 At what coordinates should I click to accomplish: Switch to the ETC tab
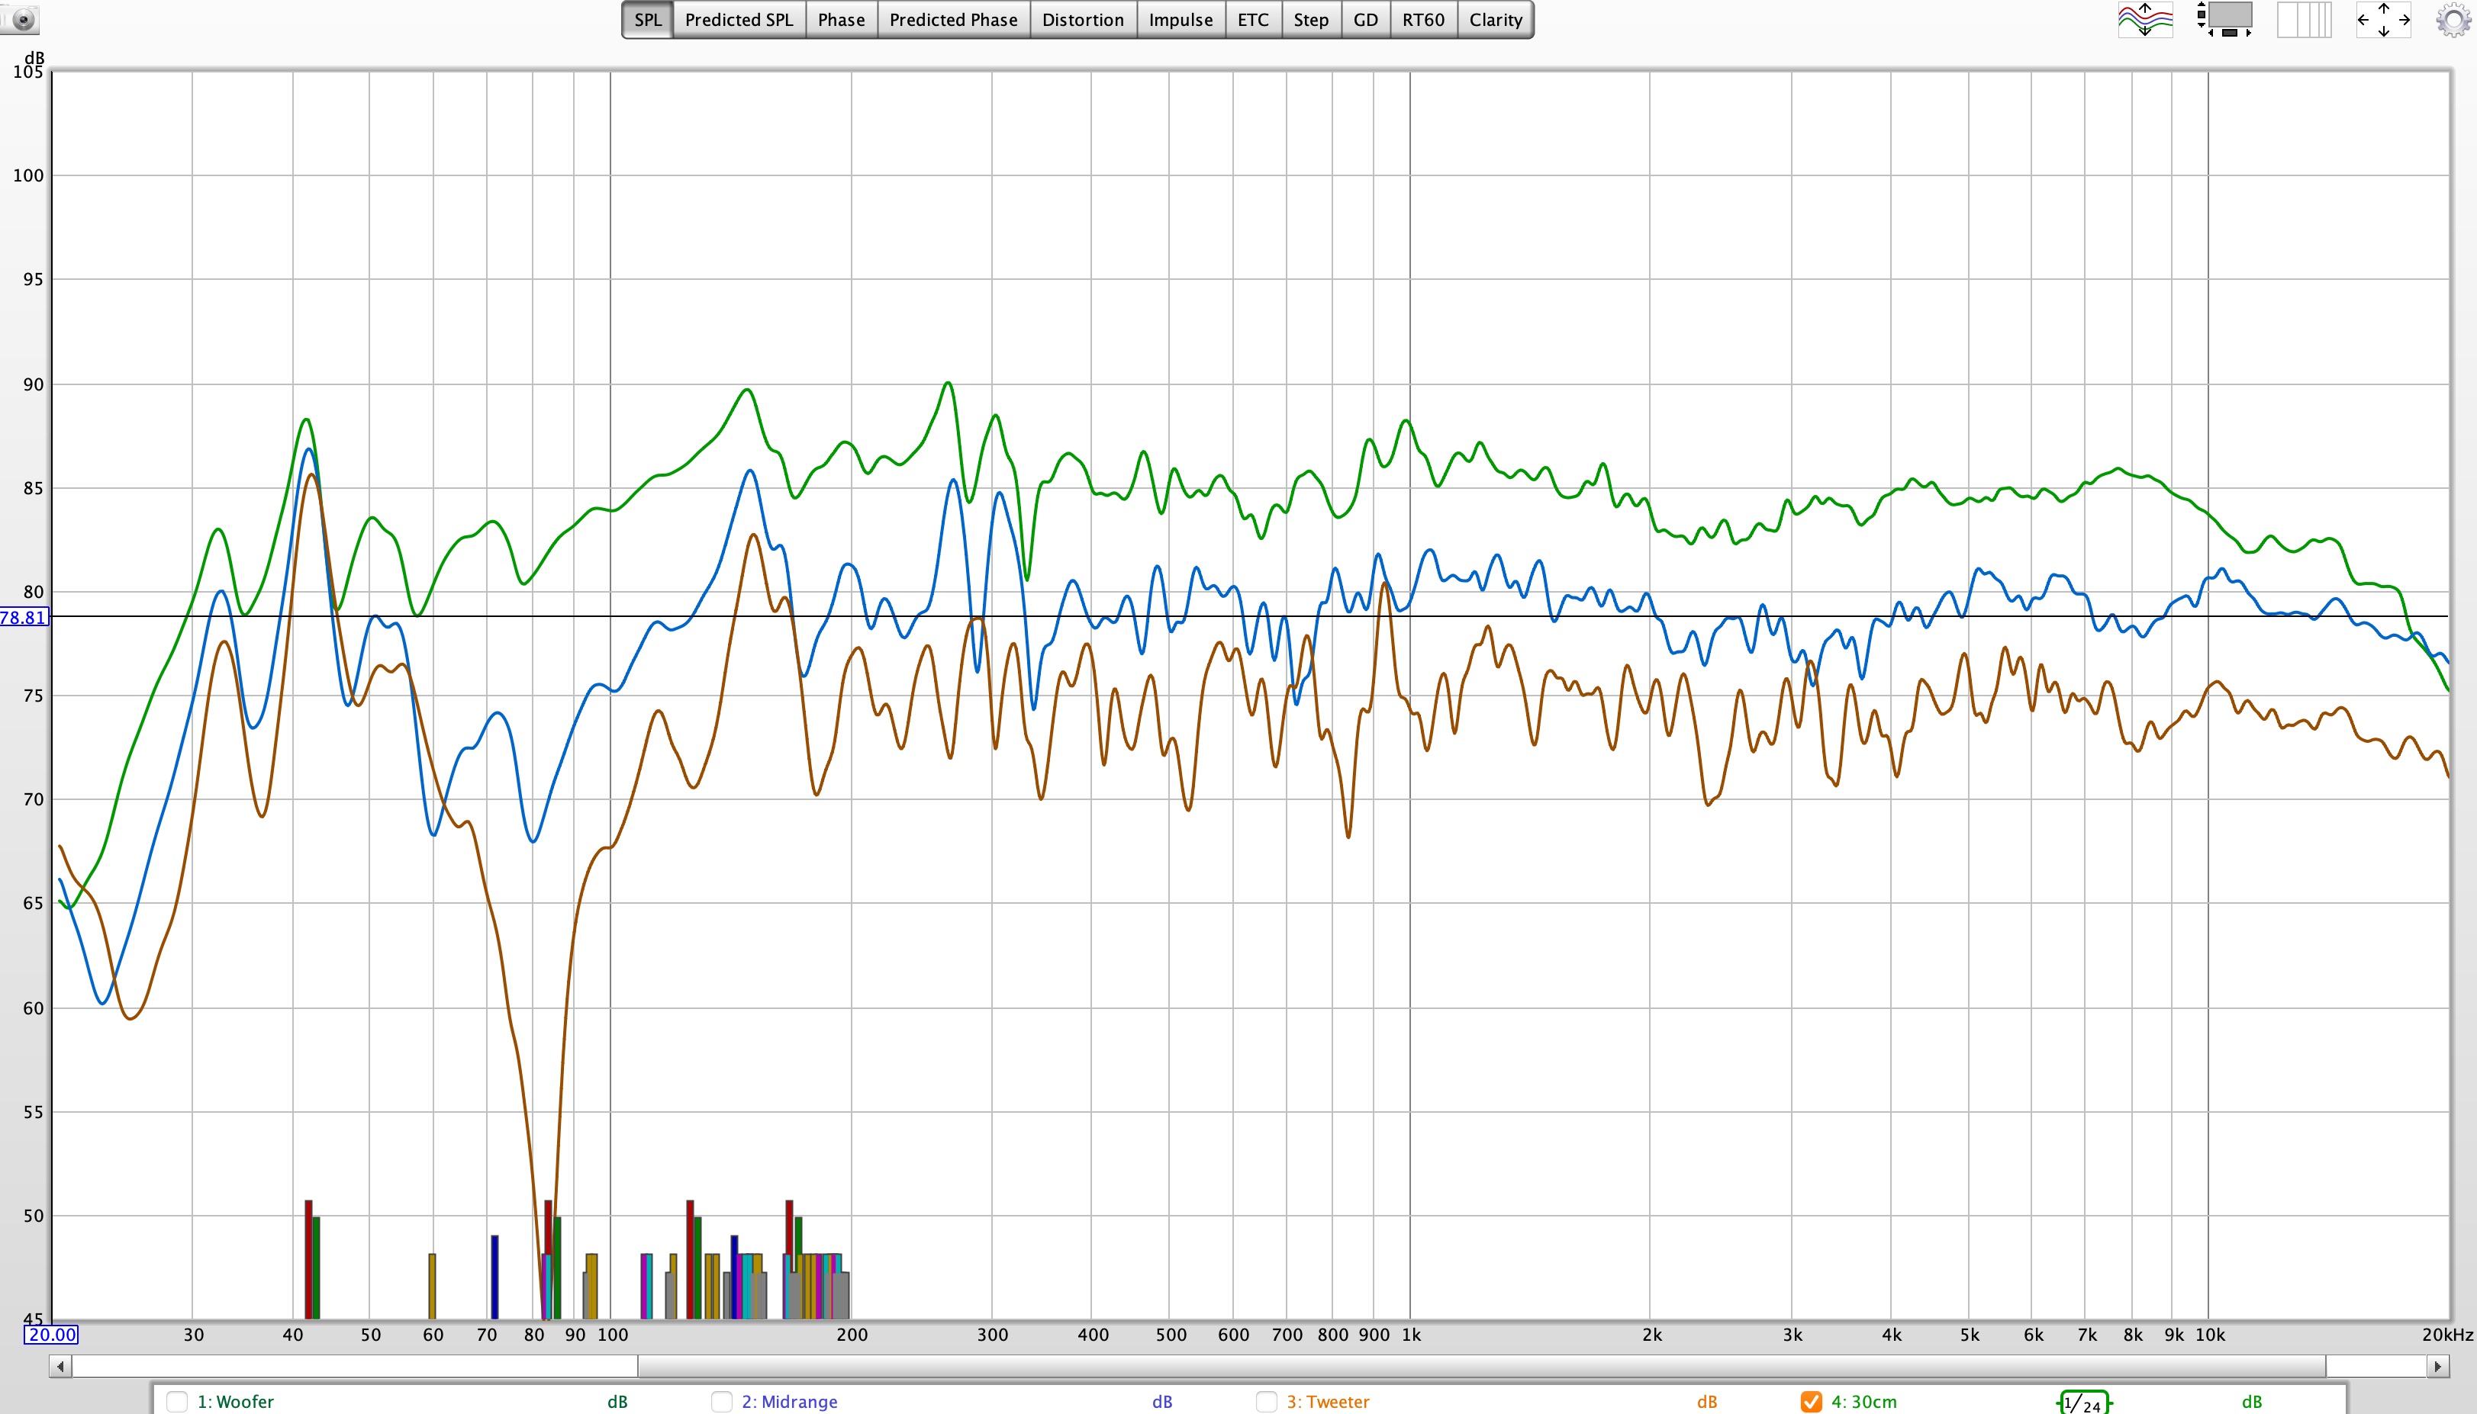pyautogui.click(x=1252, y=19)
